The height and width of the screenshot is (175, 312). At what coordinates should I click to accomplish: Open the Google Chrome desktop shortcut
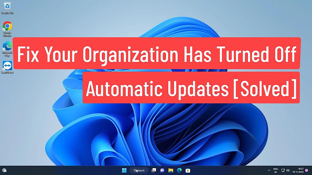click(x=7, y=29)
